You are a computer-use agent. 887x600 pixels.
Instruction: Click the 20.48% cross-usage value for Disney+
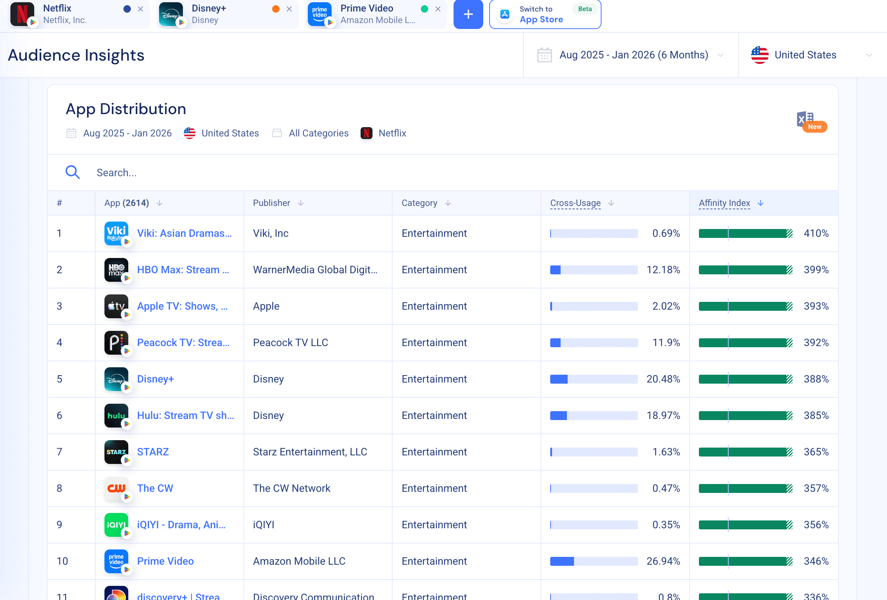(663, 379)
